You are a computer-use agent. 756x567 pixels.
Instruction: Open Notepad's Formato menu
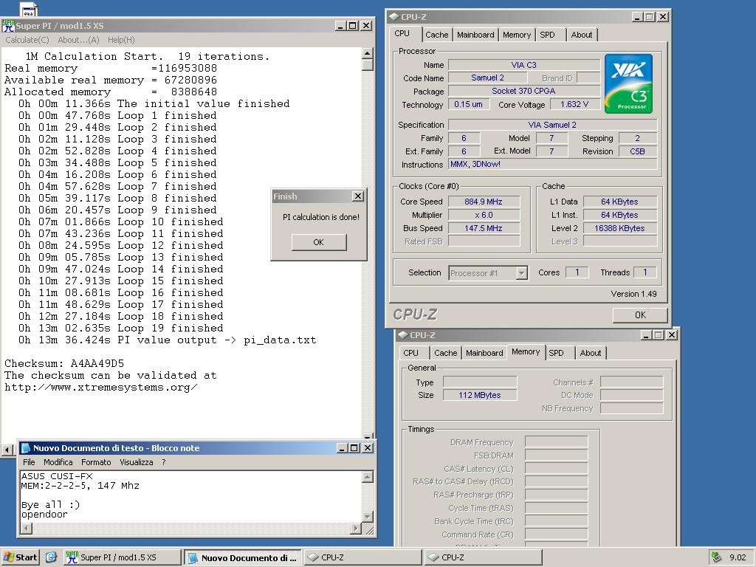96,462
